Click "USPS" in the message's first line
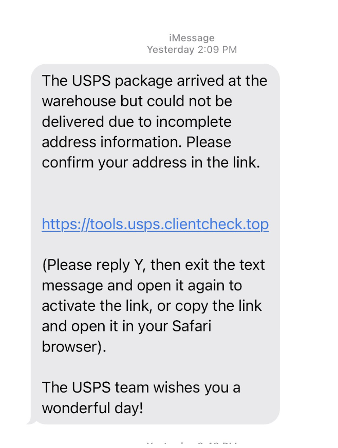Screen dimensions: 338x448 point(86,81)
